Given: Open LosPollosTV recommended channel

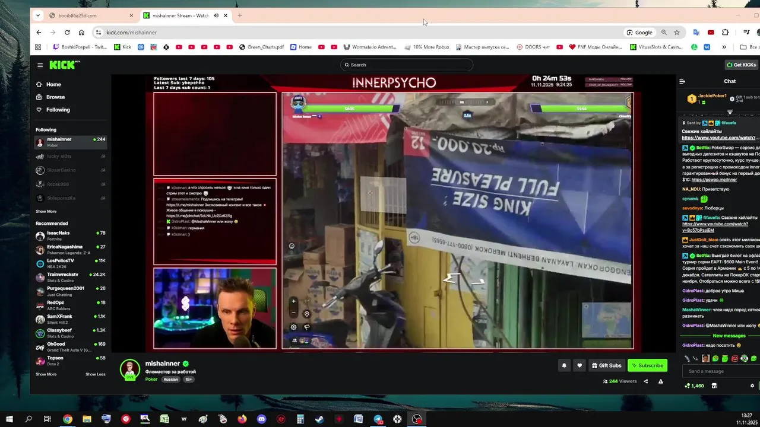Looking at the screenshot, I should point(70,263).
